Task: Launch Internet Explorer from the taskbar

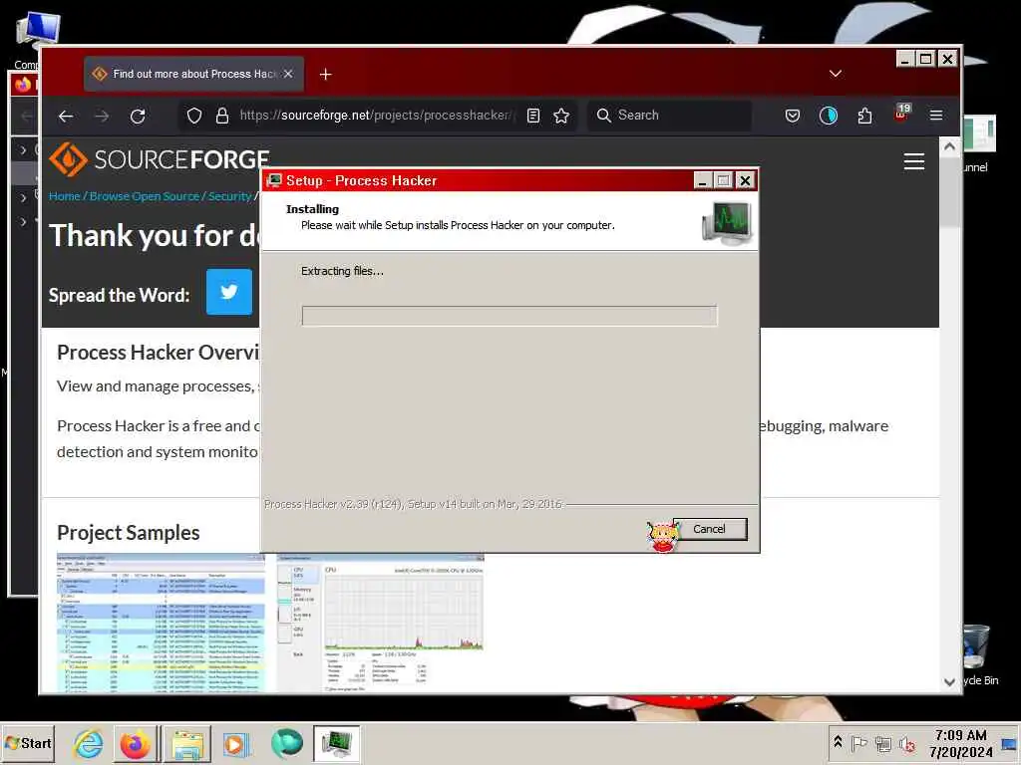Action: [x=88, y=743]
